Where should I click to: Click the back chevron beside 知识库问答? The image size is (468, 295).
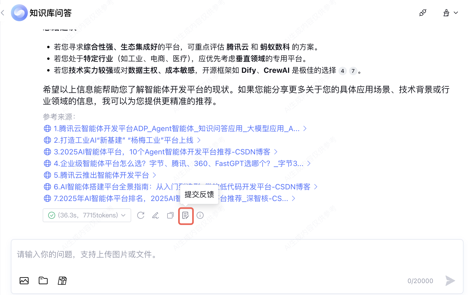[3, 13]
